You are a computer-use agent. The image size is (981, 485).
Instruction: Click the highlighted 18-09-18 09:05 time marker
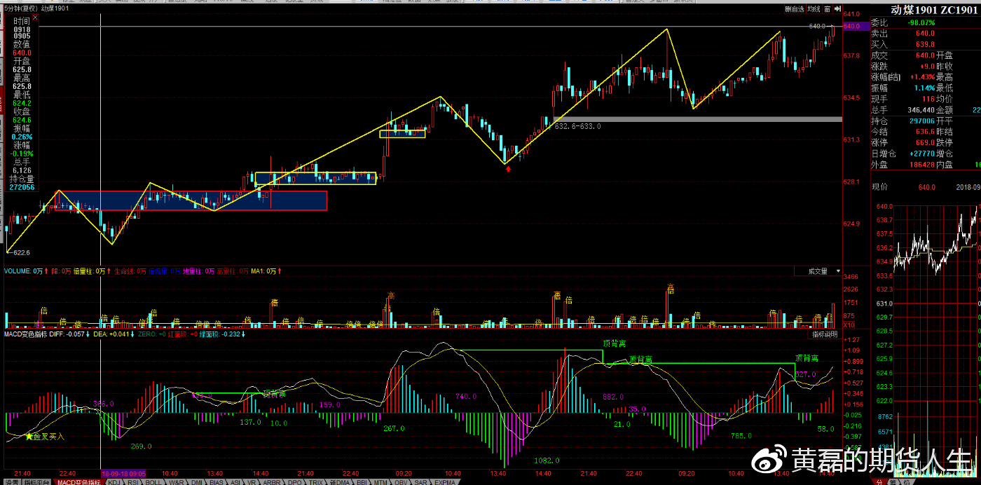tap(123, 473)
